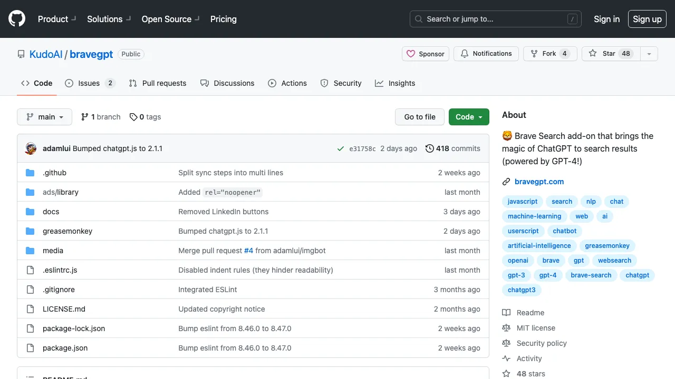Image resolution: width=675 pixels, height=379 pixels.
Task: Fork the repository
Action: 550,54
